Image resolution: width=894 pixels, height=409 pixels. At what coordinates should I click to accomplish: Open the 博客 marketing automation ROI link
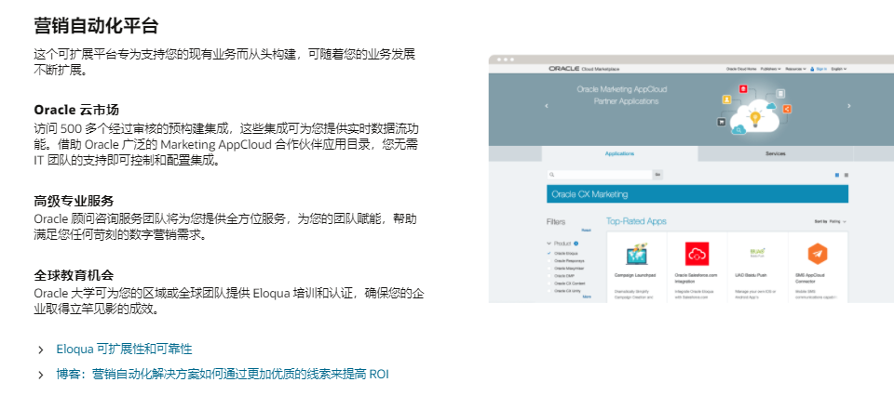(223, 375)
